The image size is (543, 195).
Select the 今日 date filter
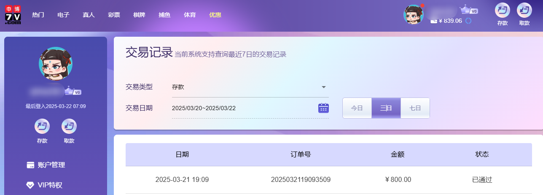click(x=357, y=108)
